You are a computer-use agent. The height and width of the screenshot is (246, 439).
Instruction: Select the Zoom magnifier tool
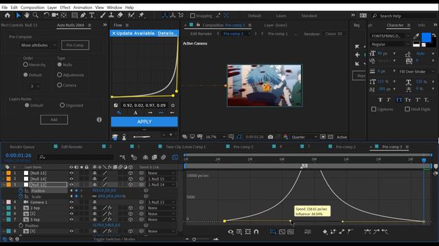coord(36,15)
